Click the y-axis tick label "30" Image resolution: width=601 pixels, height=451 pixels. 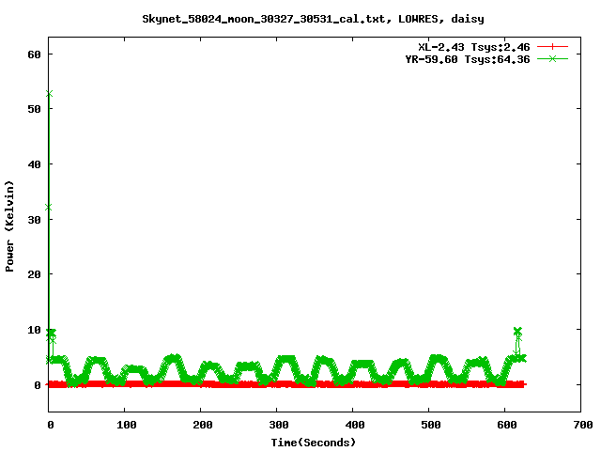coord(34,220)
